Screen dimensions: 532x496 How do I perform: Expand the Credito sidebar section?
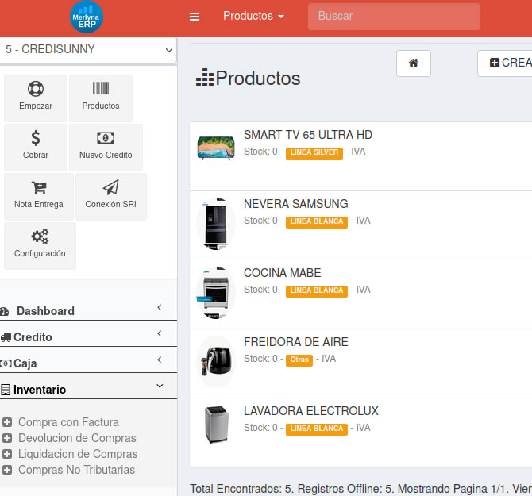[88, 337]
